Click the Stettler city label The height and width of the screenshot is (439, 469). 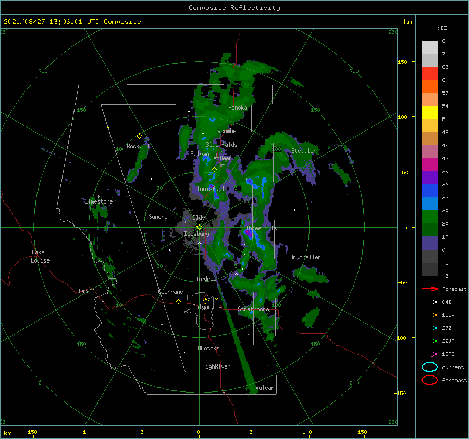(x=304, y=151)
